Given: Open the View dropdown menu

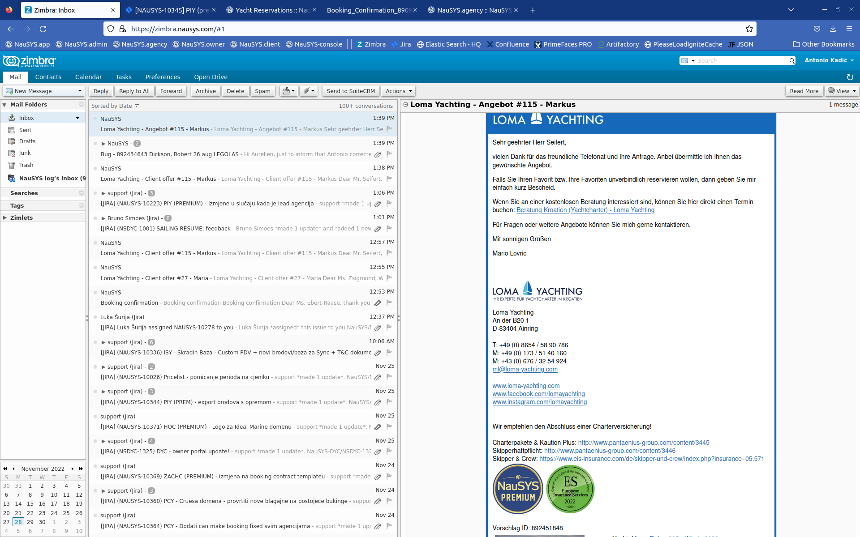Looking at the screenshot, I should pyautogui.click(x=842, y=91).
